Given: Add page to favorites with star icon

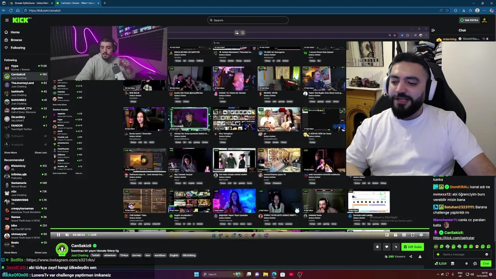Looking at the screenshot, I should (447, 10).
